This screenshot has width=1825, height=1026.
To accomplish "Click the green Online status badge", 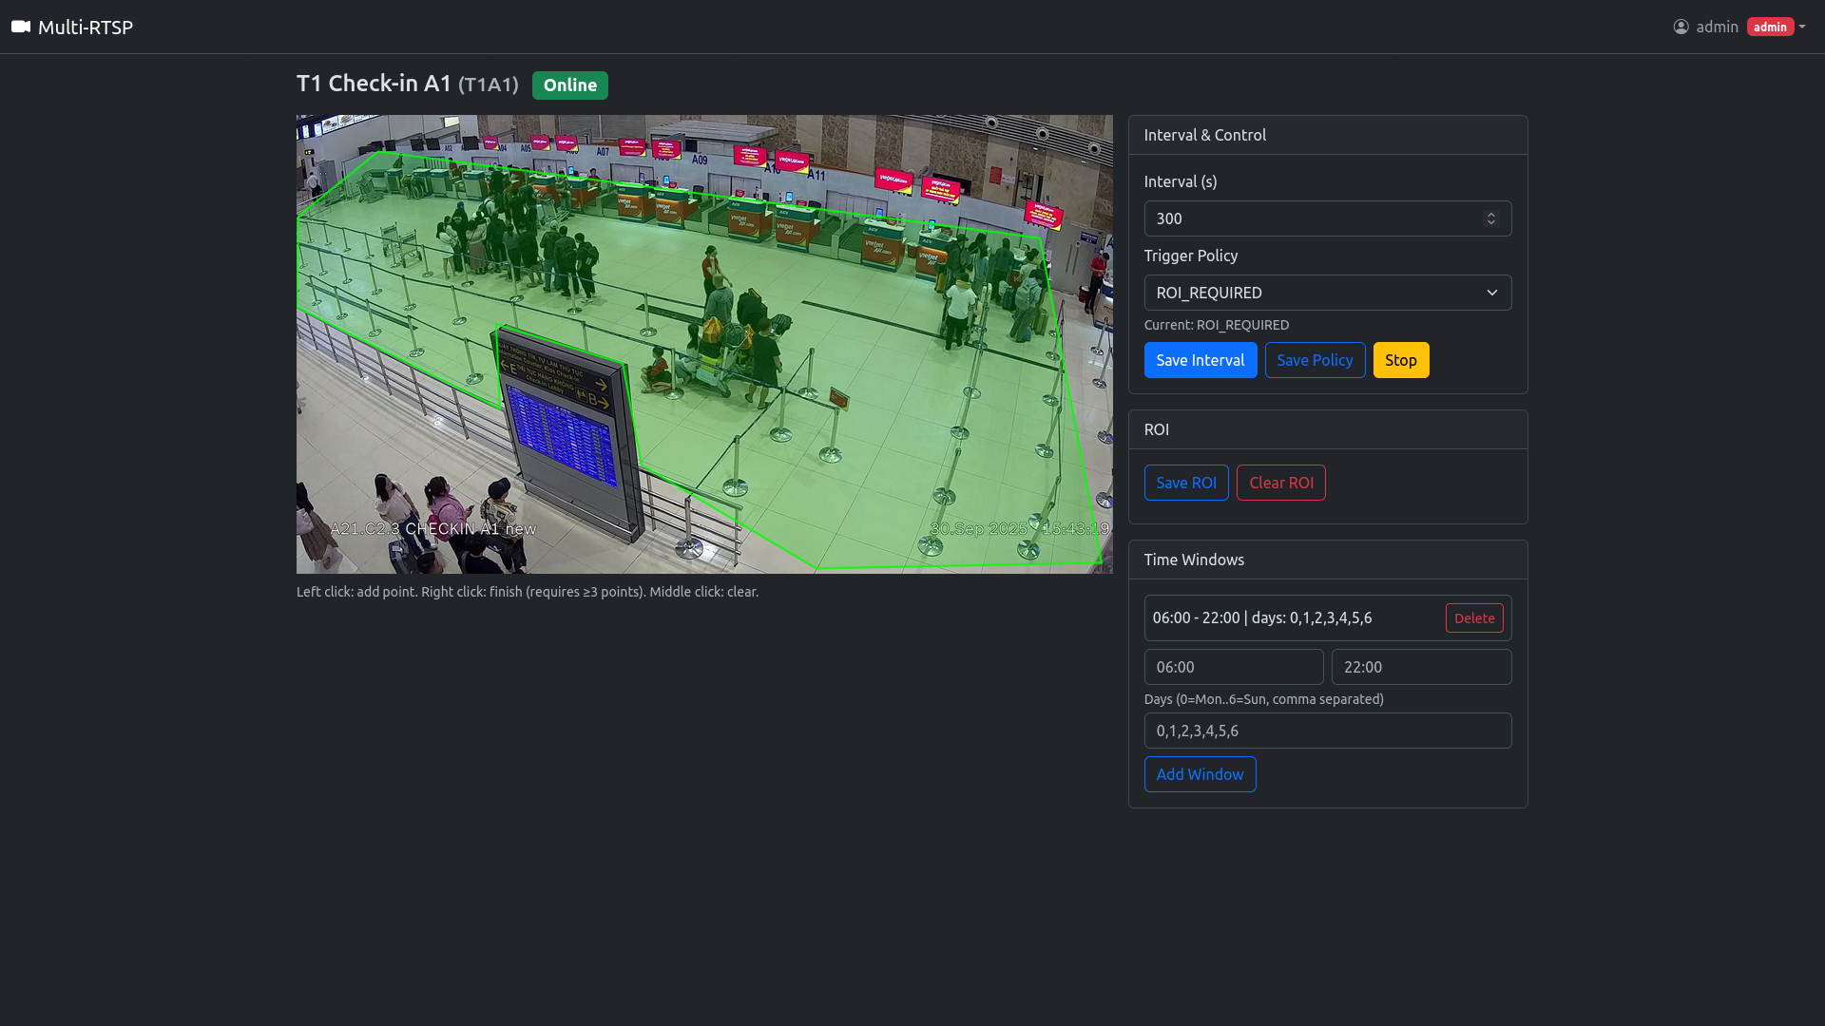I will 569,85.
